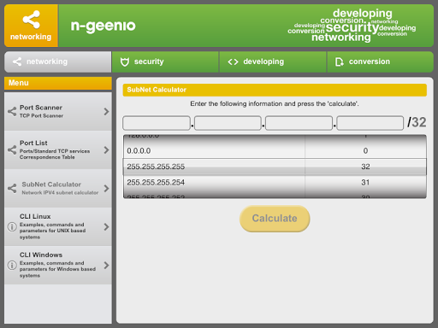Expand the Port List chevron arrow
This screenshot has height=328, width=438.
pyautogui.click(x=106, y=149)
